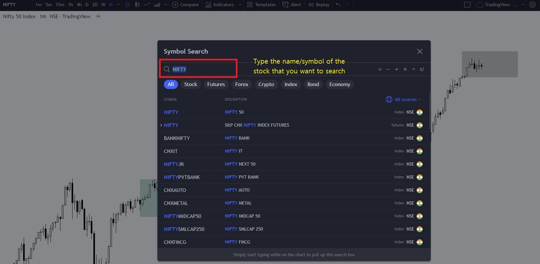The width and height of the screenshot is (540, 264).
Task: Collapse the chart legend minus toggle
Action: tap(98, 16)
